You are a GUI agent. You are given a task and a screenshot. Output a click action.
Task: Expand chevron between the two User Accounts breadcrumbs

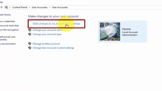pos(50,7)
